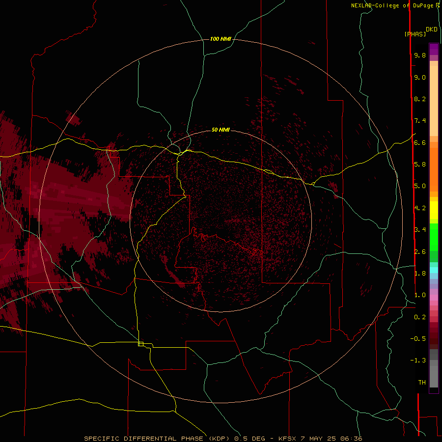Click the "100 NMI" range ring label
The width and height of the screenshot is (442, 442).
tap(221, 39)
